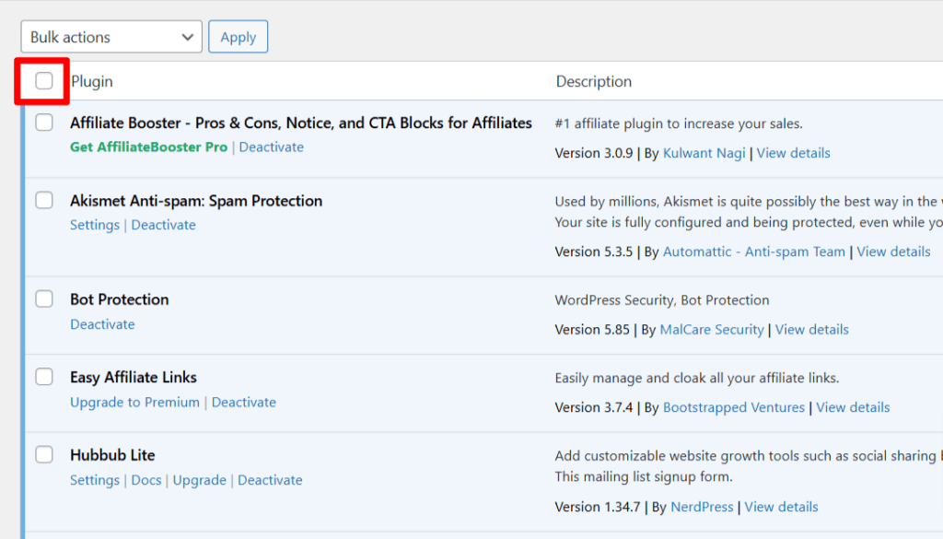943x539 pixels.
Task: Click the Affiliate Booster plugin title
Action: 301,123
